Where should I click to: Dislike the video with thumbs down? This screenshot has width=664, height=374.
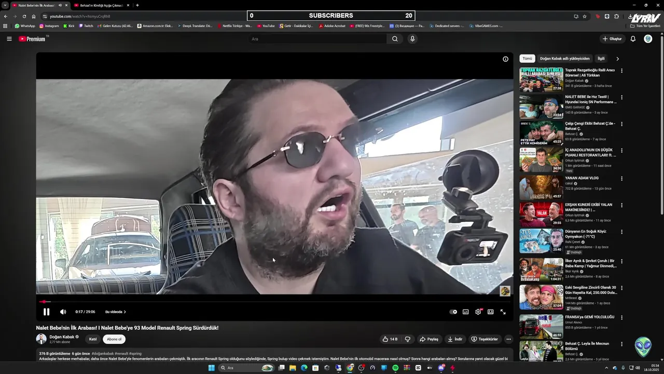pos(408,339)
